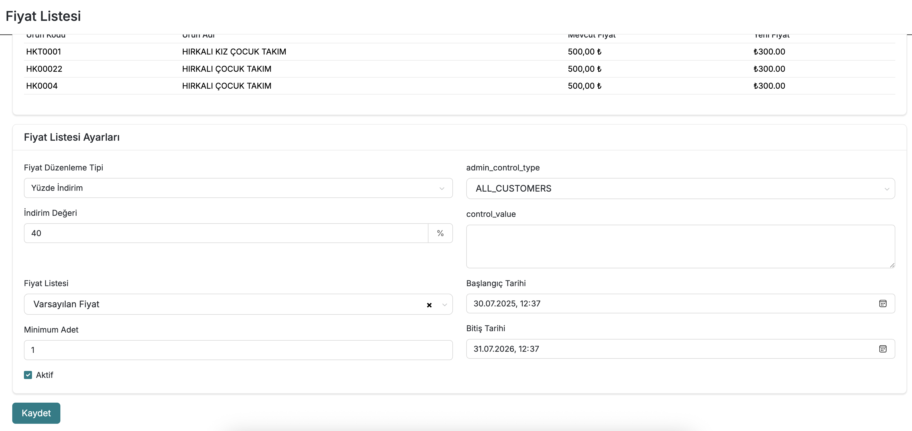Viewport: 912px width, 431px height.
Task: Select the HKT0001 product row
Action: [44, 52]
